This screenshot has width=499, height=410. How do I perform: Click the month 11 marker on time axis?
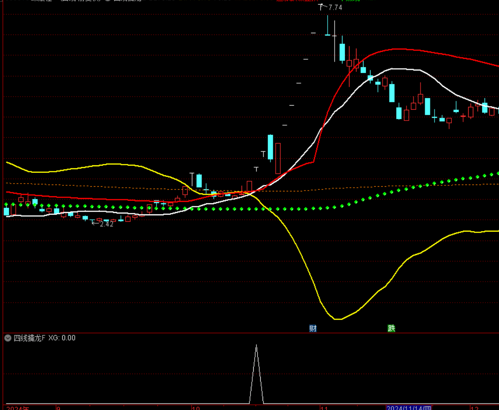324,407
